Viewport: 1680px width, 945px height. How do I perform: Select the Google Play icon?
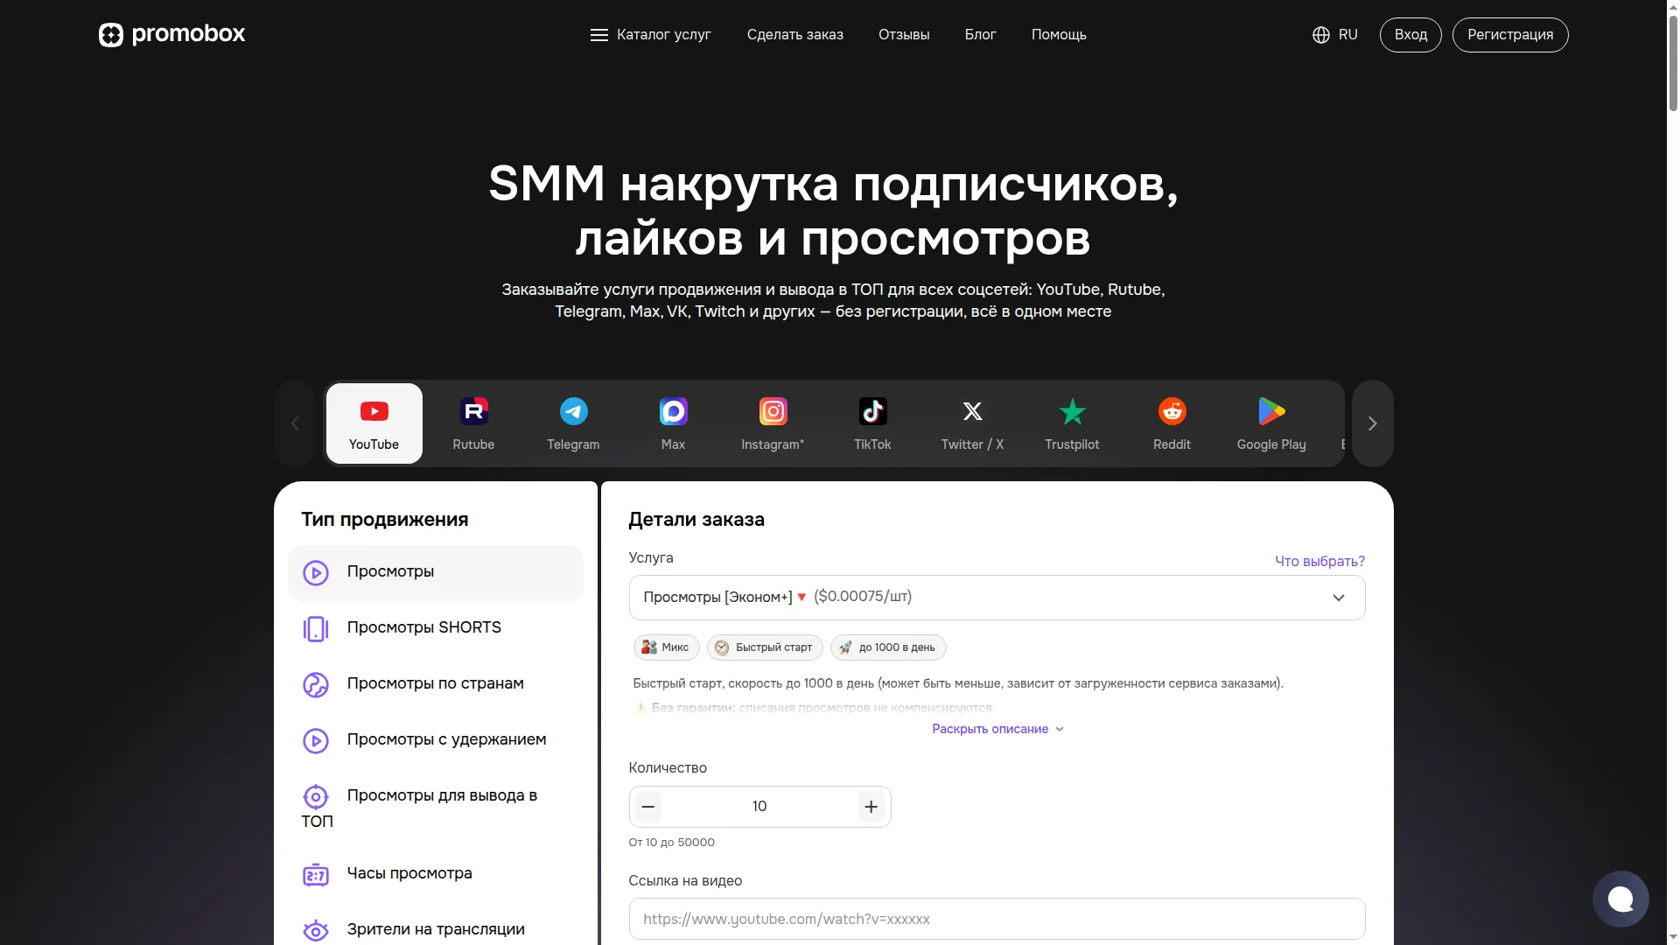(1271, 423)
